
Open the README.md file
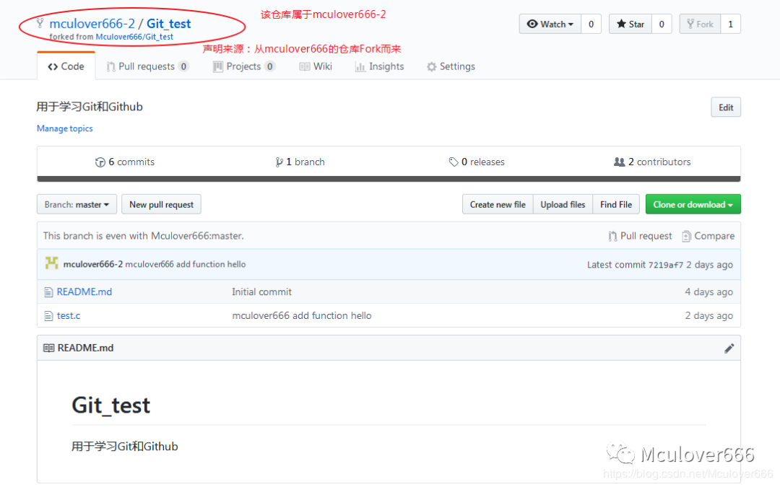point(84,291)
